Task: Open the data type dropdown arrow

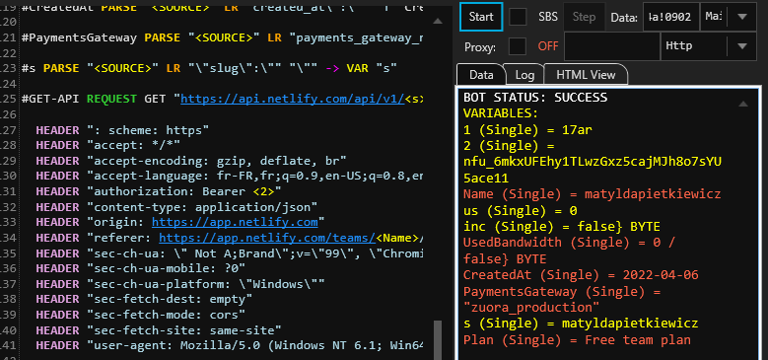Action: click(x=742, y=17)
